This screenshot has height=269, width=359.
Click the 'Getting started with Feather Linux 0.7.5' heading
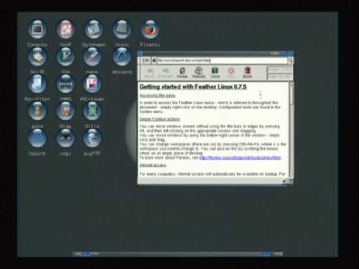click(x=193, y=87)
